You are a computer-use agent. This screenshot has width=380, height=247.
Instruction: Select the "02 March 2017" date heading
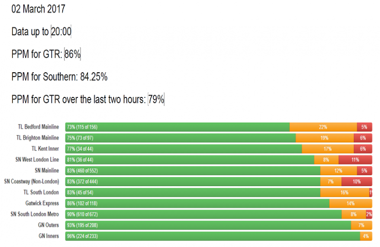click(38, 9)
